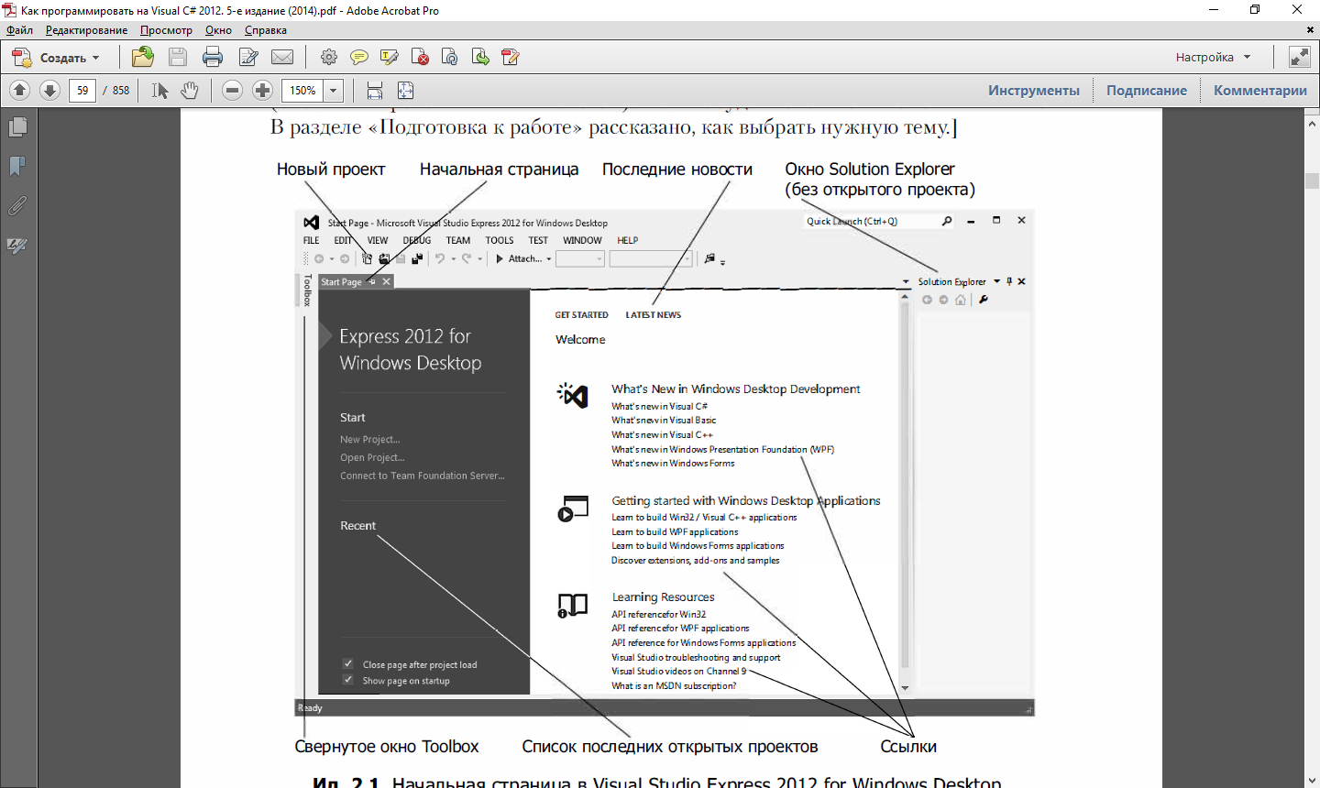
Task: Open the Просмотр menu
Action: point(166,30)
